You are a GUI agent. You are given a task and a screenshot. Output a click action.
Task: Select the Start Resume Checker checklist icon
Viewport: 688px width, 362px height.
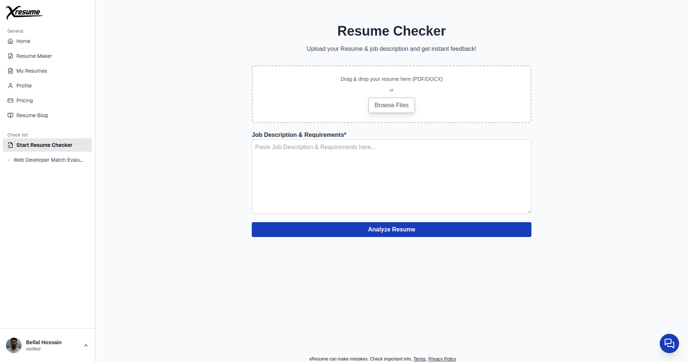click(10, 145)
